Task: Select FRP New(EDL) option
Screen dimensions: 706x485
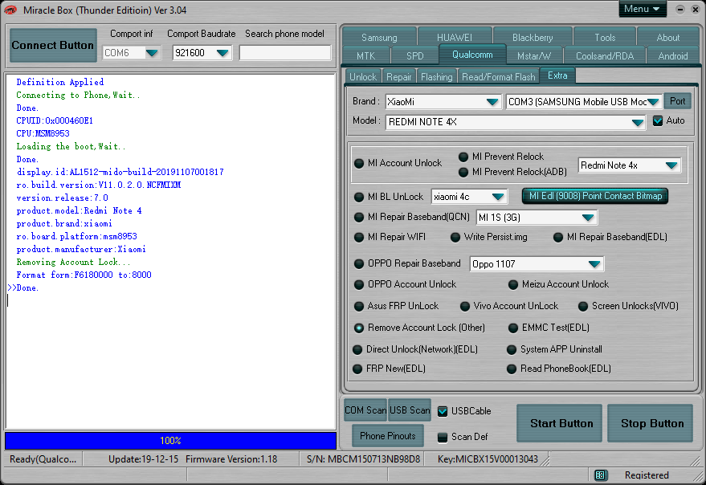Action: 357,369
